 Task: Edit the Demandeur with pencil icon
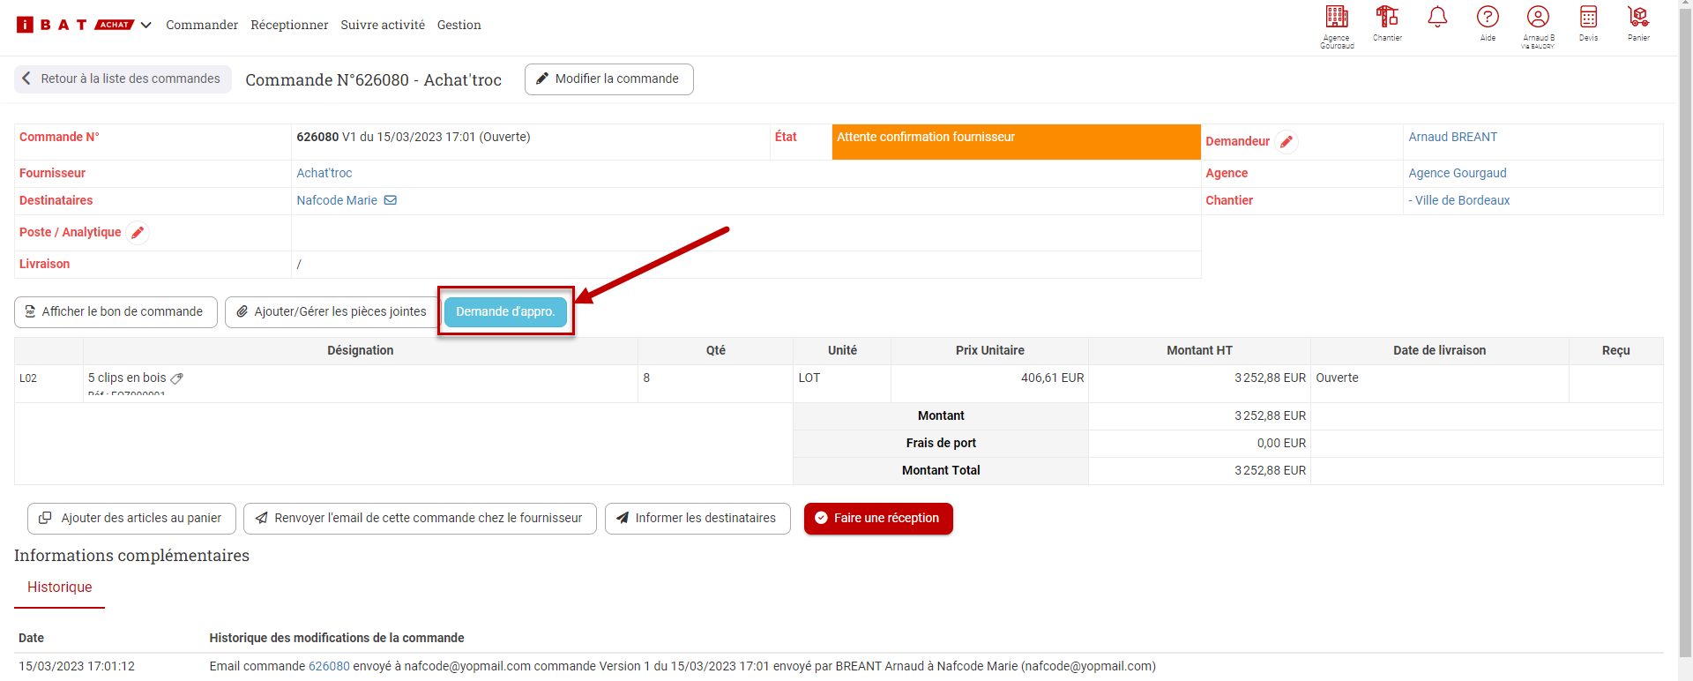(1287, 142)
